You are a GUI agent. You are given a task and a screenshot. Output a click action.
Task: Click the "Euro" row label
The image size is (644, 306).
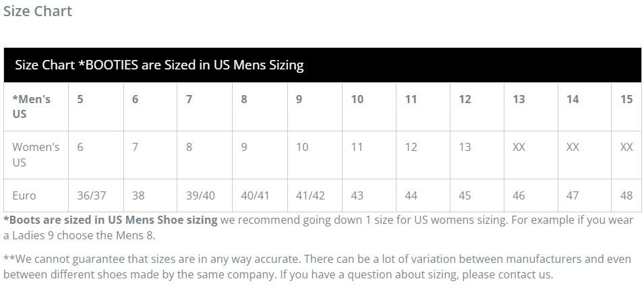point(24,195)
